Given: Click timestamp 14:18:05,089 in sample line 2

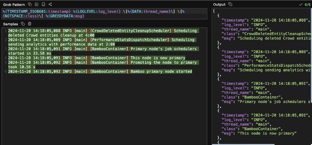Looking at the screenshot, I should coord(47,40).
